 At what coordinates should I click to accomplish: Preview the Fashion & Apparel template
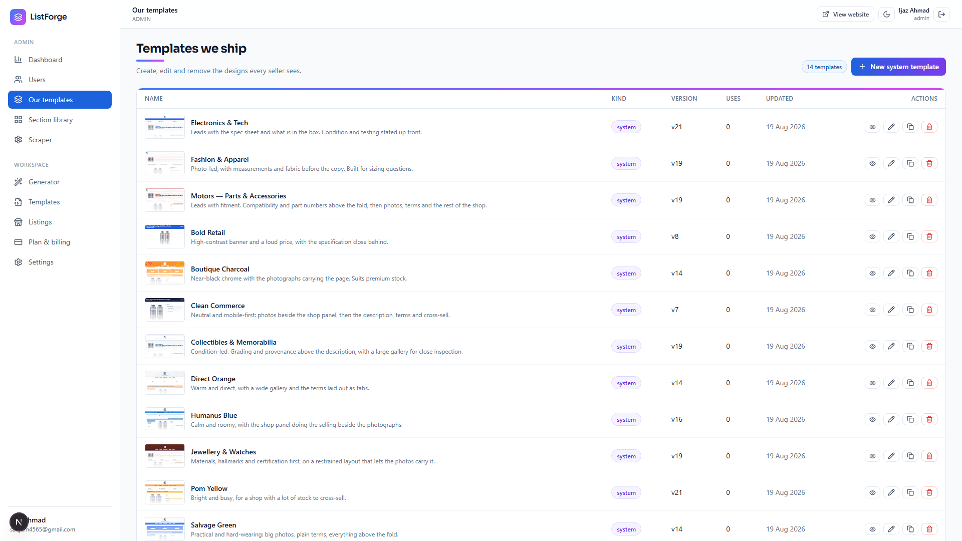(x=872, y=163)
